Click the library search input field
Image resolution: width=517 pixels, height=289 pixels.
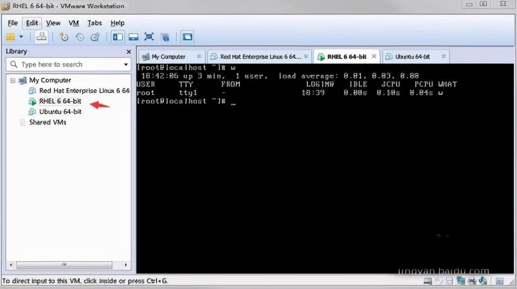pyautogui.click(x=68, y=64)
